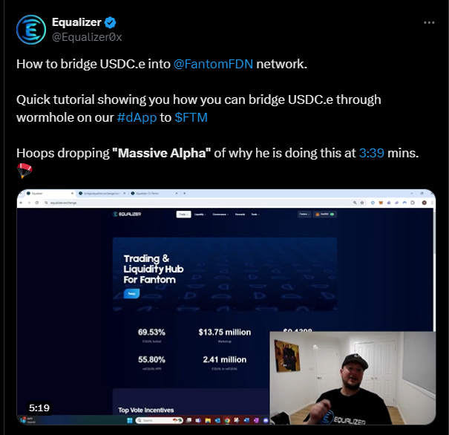Click the blue verified badge
This screenshot has height=435, width=449.
(111, 22)
